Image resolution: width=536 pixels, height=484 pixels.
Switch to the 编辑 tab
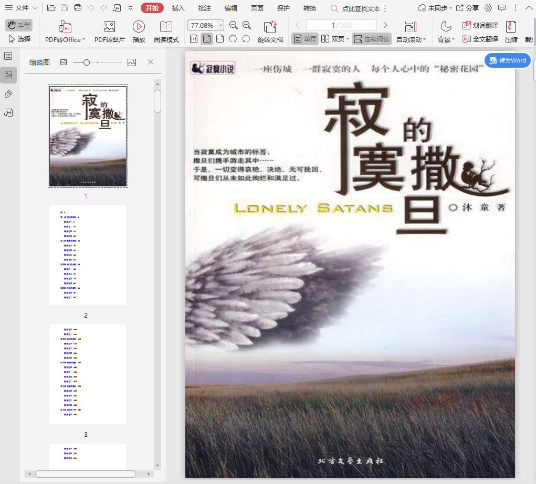coord(231,8)
